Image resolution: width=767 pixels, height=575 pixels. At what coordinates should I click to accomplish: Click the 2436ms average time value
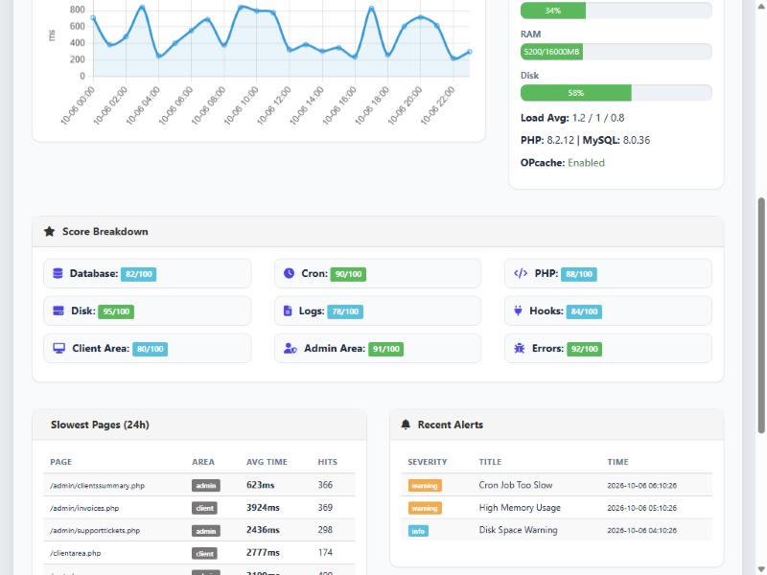(x=263, y=530)
